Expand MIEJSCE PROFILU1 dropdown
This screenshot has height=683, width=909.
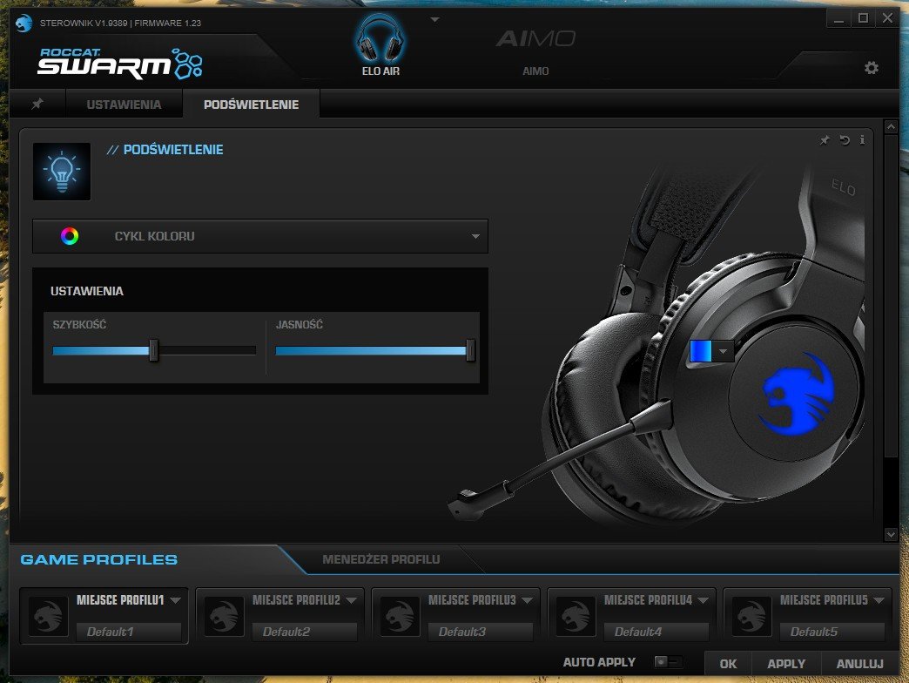[176, 600]
